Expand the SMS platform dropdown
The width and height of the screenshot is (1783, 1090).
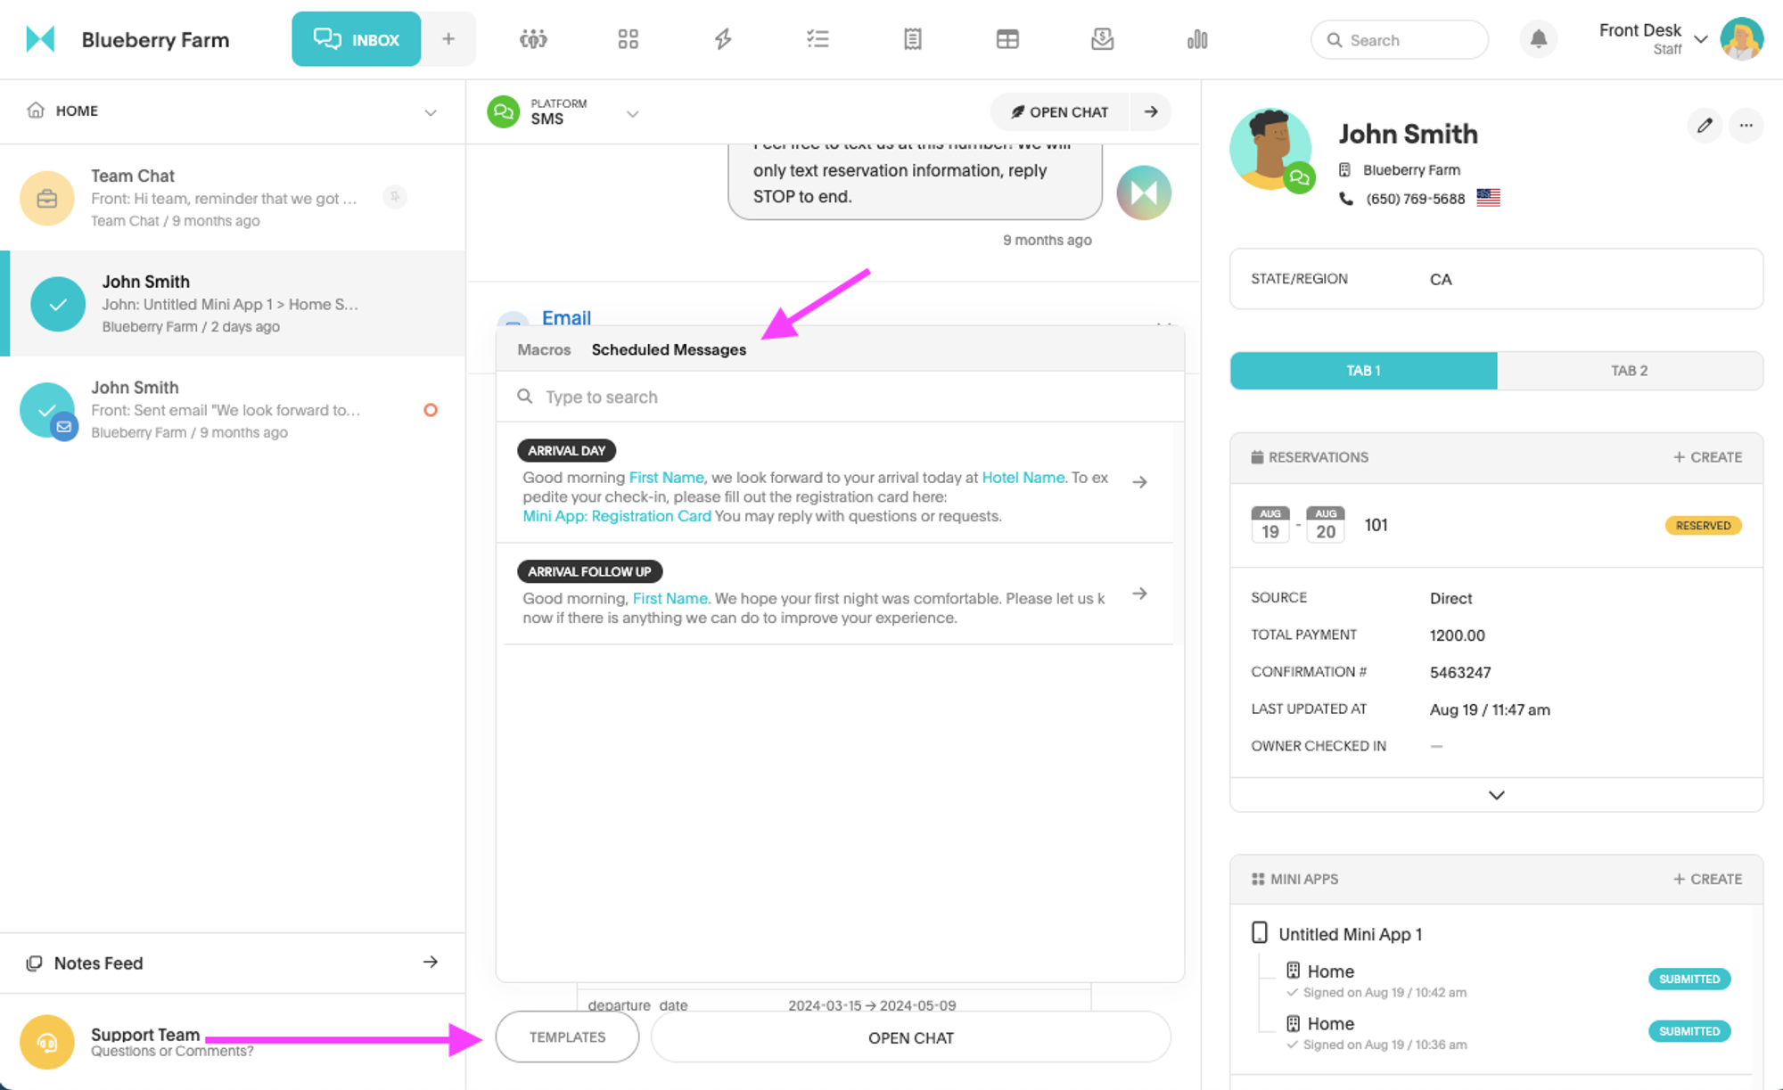pos(632,112)
